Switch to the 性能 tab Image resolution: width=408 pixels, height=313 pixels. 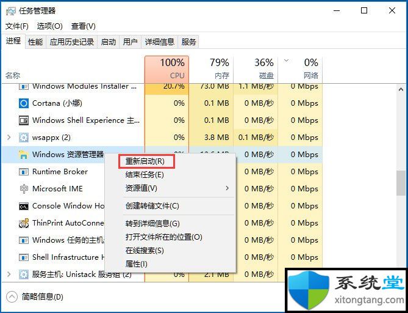(35, 42)
